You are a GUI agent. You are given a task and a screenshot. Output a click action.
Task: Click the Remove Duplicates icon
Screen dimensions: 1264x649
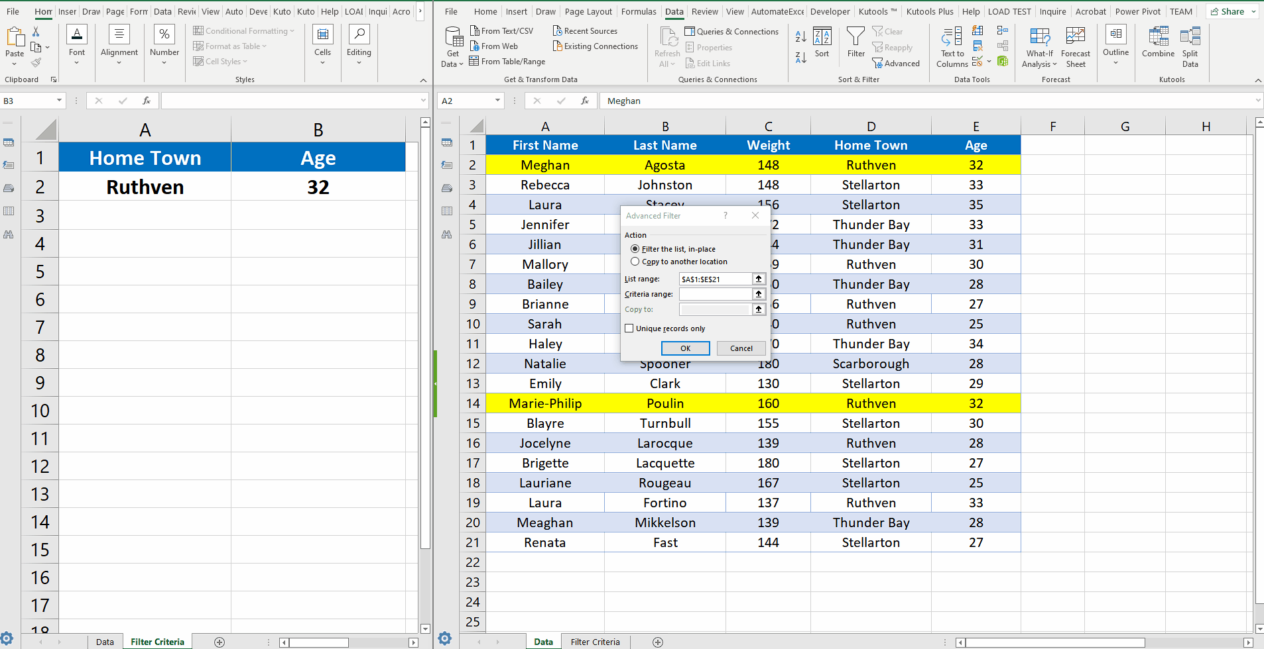click(978, 46)
